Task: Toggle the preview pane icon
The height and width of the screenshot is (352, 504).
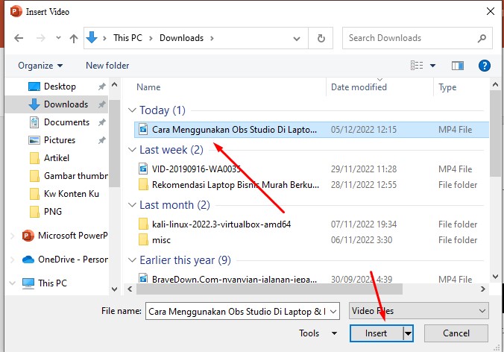Action: pos(457,66)
